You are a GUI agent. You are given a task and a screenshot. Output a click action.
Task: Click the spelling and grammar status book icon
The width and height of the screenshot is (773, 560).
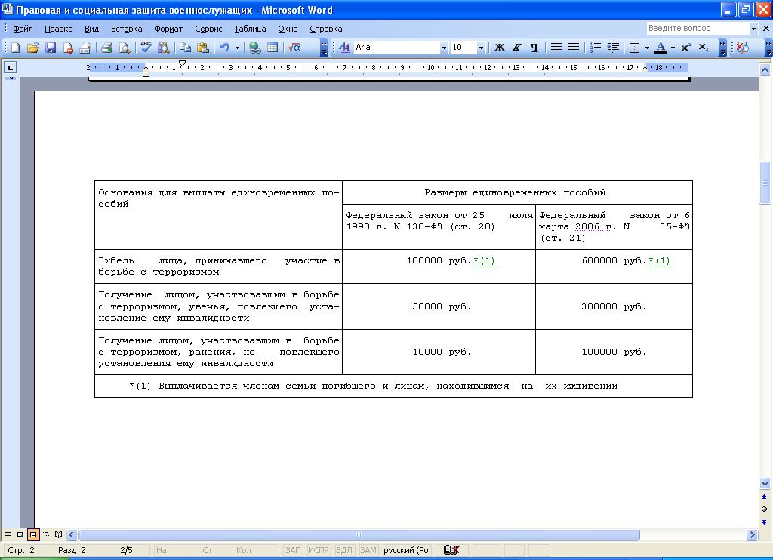click(451, 550)
